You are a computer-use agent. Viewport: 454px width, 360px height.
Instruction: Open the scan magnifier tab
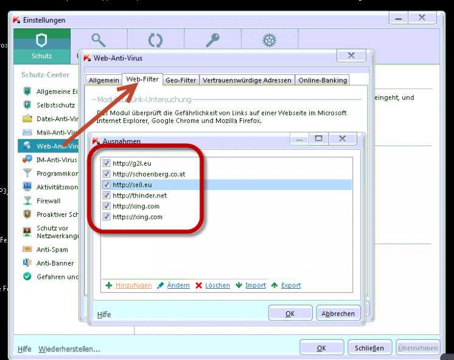point(99,40)
